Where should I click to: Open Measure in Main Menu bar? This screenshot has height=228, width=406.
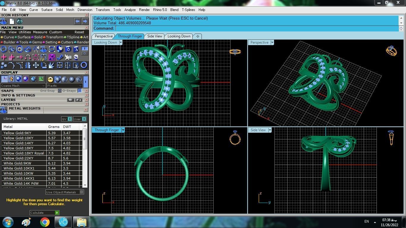coord(40,32)
